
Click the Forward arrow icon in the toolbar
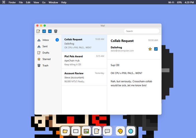click(x=50, y=31)
